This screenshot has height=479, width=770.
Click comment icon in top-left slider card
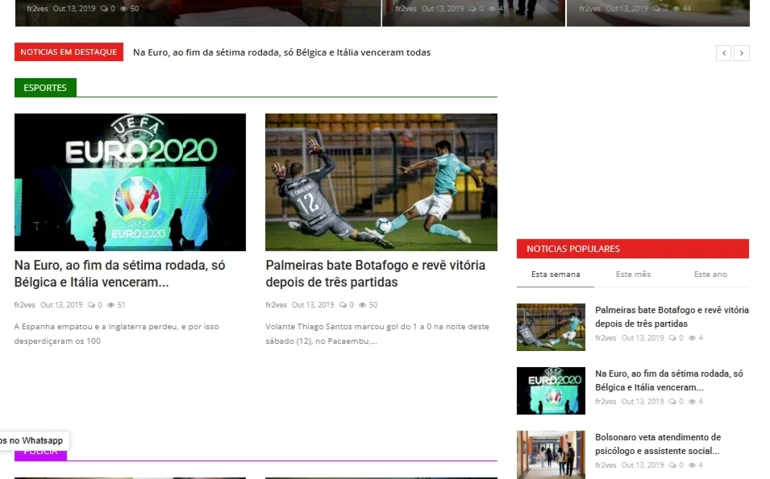coord(104,9)
